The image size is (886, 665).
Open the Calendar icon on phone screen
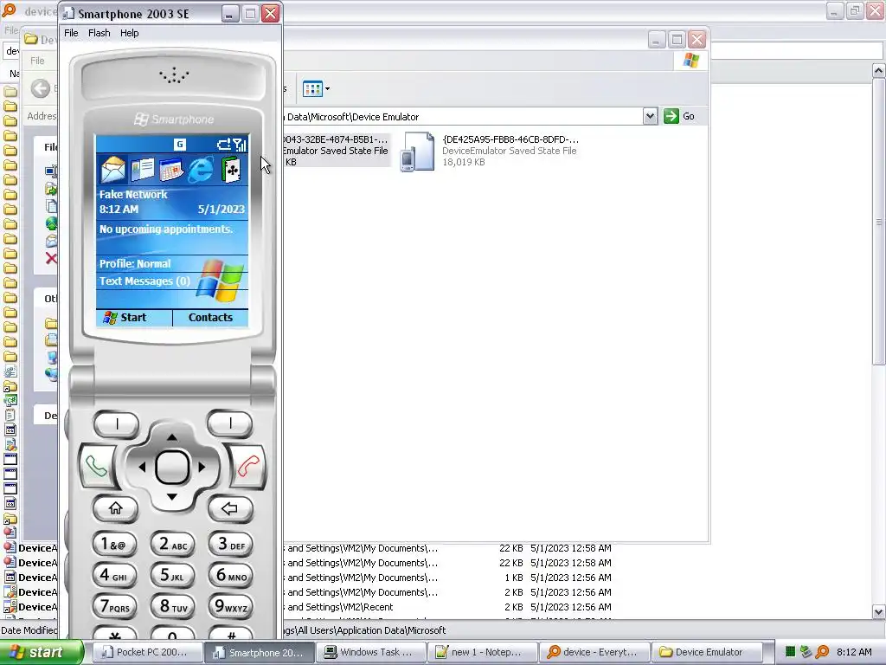171,169
